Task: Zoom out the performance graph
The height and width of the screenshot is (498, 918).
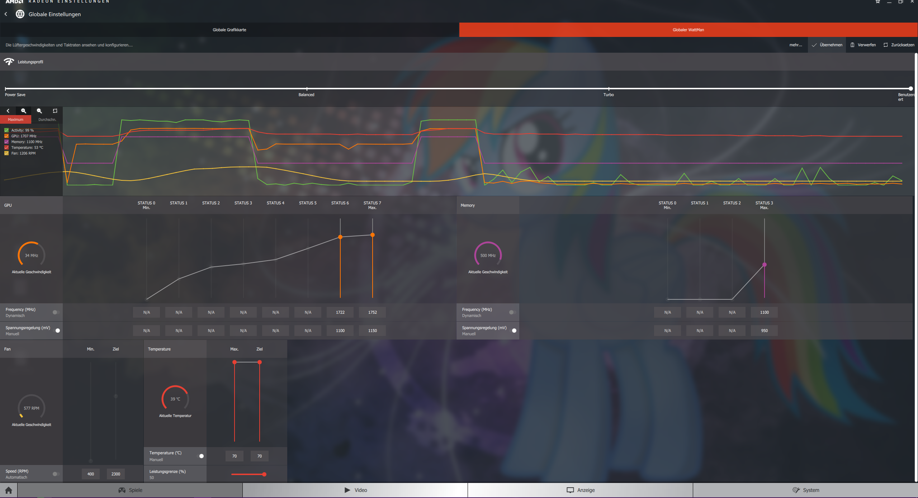Action: point(39,111)
